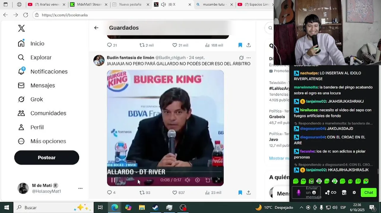Click the Mostrar más trends link
The height and width of the screenshot is (213, 381).
[279, 158]
